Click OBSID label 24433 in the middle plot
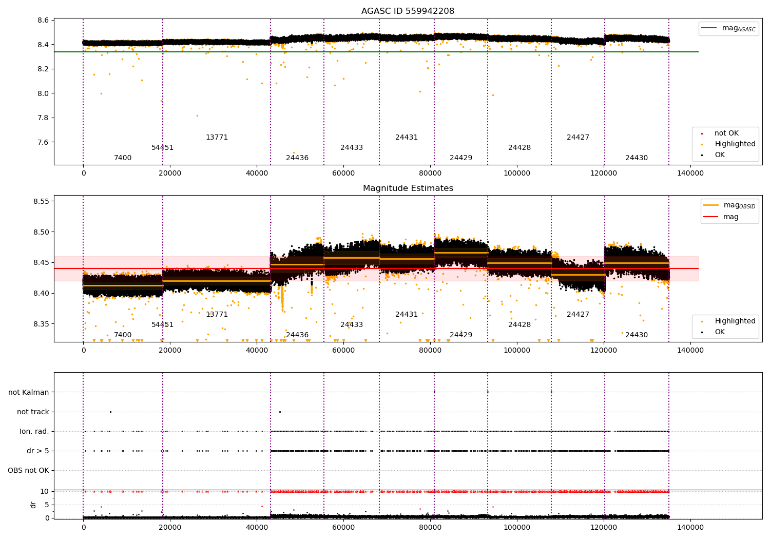The image size is (770, 539). point(352,325)
